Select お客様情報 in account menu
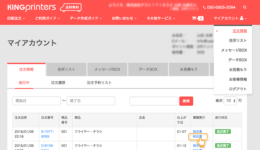 coord(238,79)
